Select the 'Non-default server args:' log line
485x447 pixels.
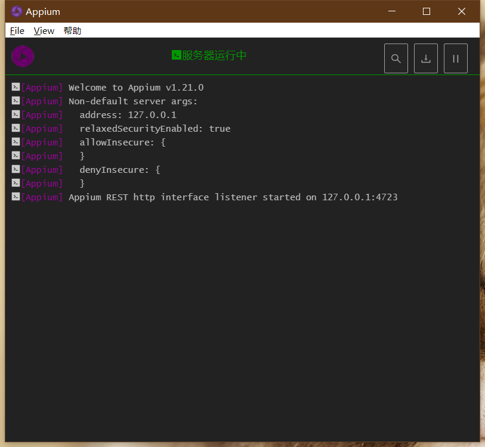[132, 101]
